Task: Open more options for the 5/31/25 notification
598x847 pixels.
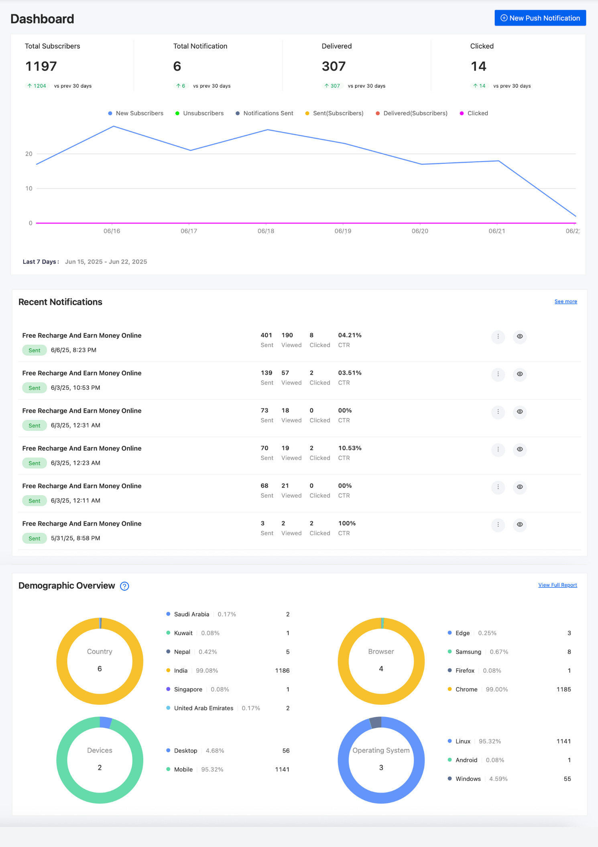Action: click(x=498, y=524)
